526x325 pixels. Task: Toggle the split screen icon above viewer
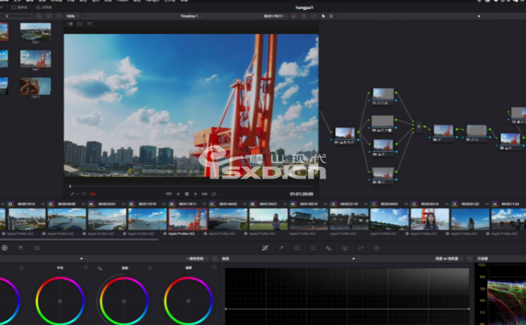80,24
